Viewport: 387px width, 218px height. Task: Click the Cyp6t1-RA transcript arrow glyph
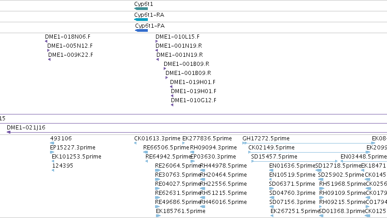coord(141,20)
